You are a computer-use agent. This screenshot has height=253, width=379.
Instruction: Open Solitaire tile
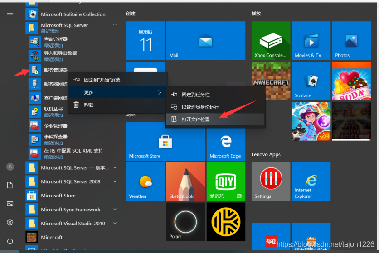pos(311,81)
